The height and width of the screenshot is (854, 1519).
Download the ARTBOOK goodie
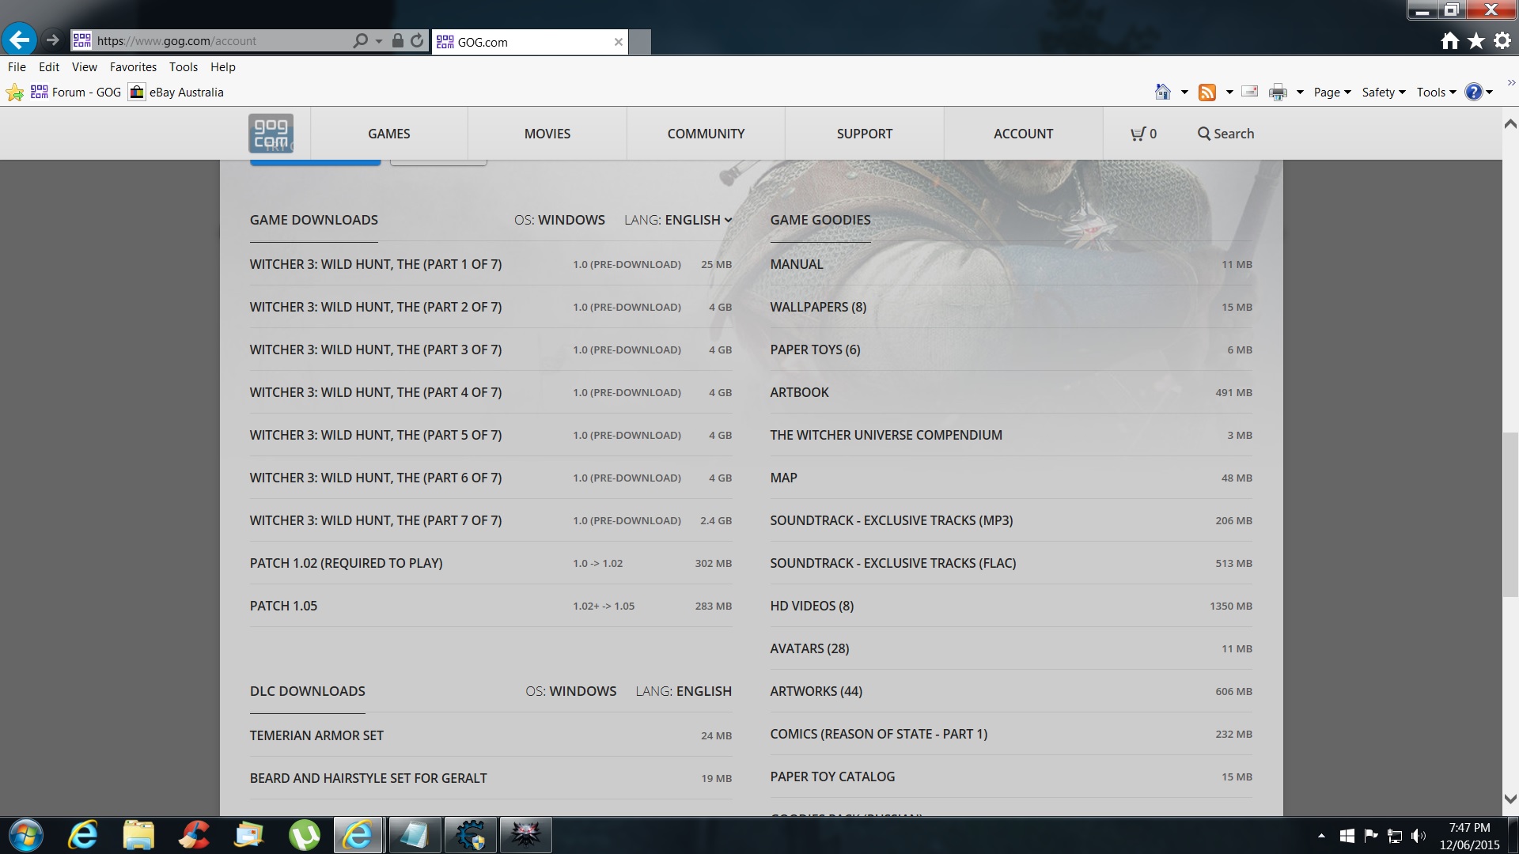point(1011,392)
